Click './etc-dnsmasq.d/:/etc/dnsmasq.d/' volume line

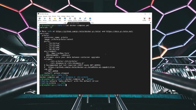tap(66, 63)
